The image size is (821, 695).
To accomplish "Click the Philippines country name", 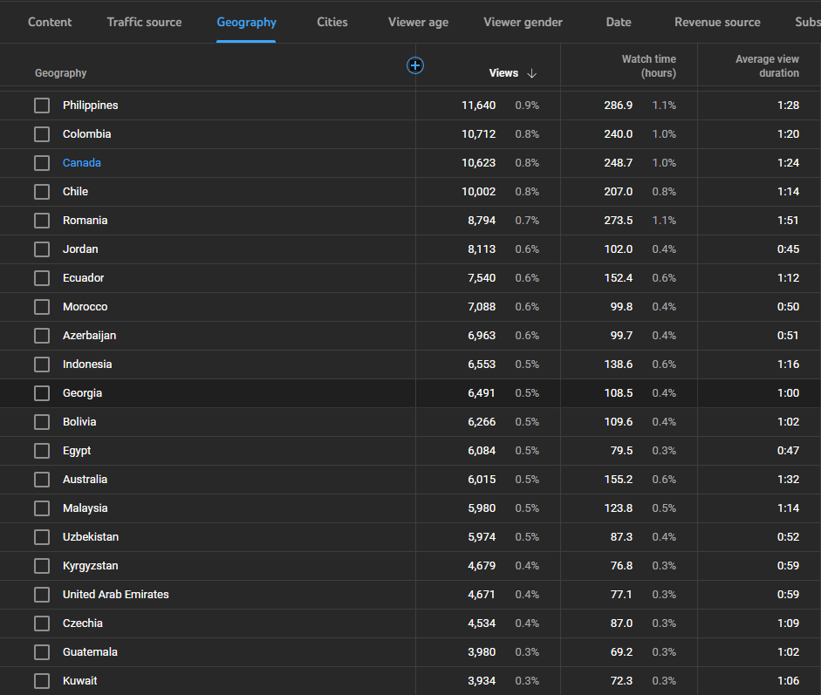I will coord(91,106).
